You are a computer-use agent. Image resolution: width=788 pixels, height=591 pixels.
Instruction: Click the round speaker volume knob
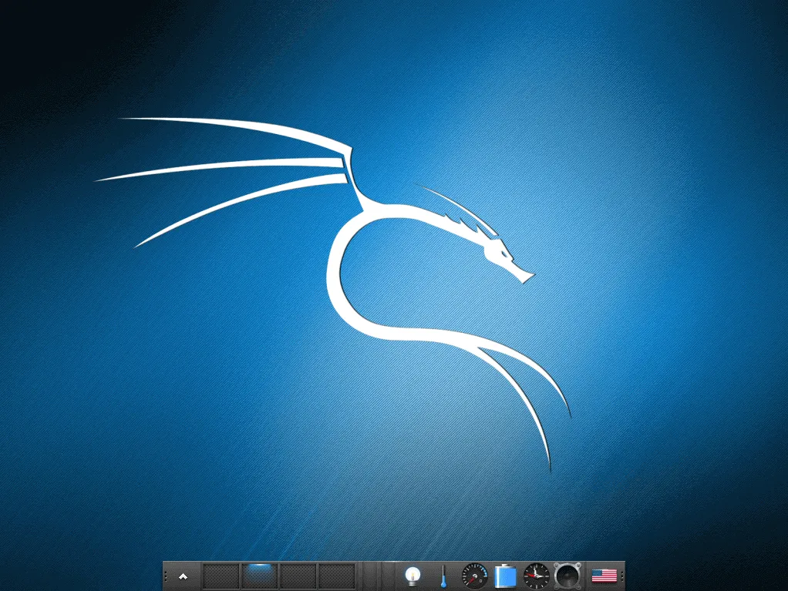(x=567, y=576)
